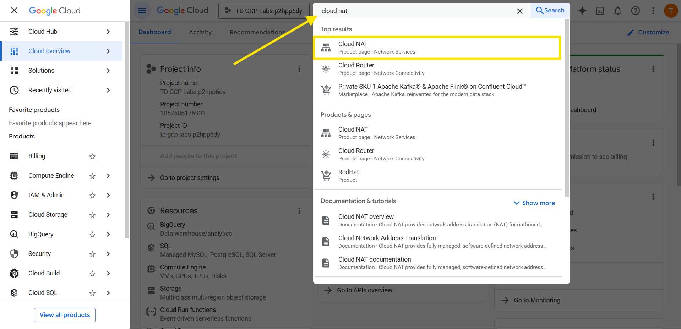Click the user account avatar
681x329 pixels.
[x=671, y=11]
